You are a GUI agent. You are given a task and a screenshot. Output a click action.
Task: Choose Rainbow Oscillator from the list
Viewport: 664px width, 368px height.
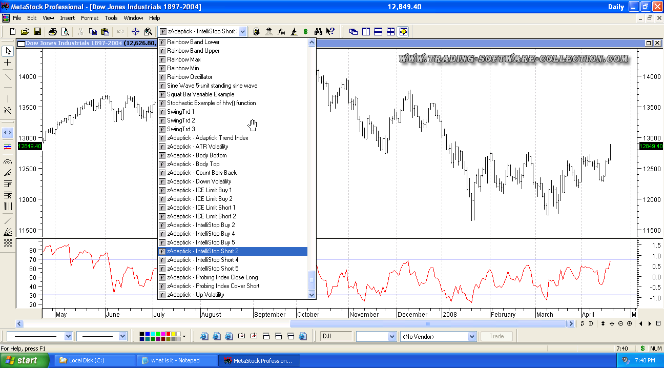[x=190, y=77]
